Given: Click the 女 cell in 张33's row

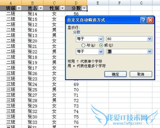Looking at the screenshot, I should [x=54, y=122].
